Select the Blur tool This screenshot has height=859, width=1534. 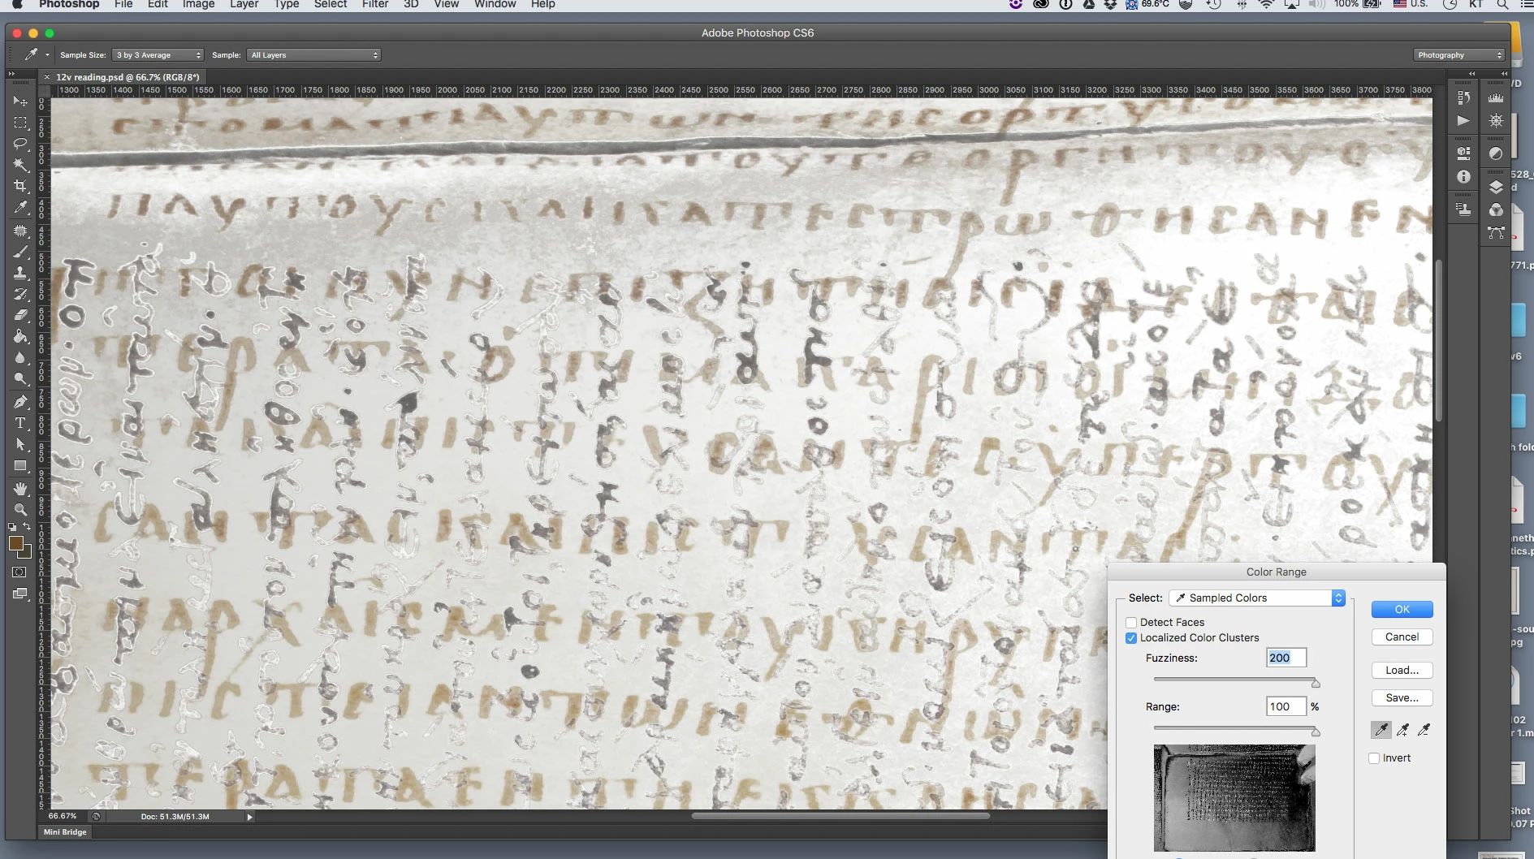pos(20,357)
